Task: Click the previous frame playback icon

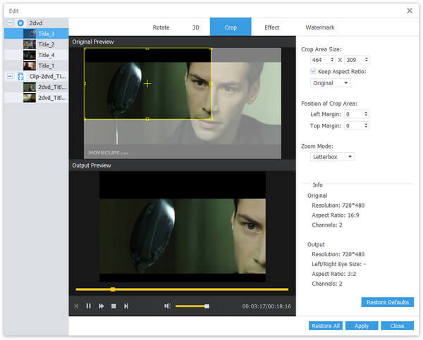Action: pos(76,306)
